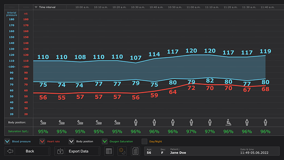Toggle the Blood pressure checkbox

click(7, 141)
